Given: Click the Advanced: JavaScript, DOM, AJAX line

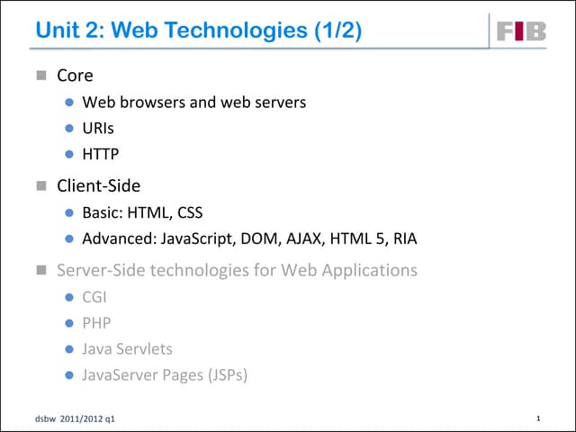Looking at the screenshot, I should click(249, 239).
